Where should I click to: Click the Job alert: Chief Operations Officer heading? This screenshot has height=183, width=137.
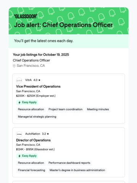(x=63, y=25)
